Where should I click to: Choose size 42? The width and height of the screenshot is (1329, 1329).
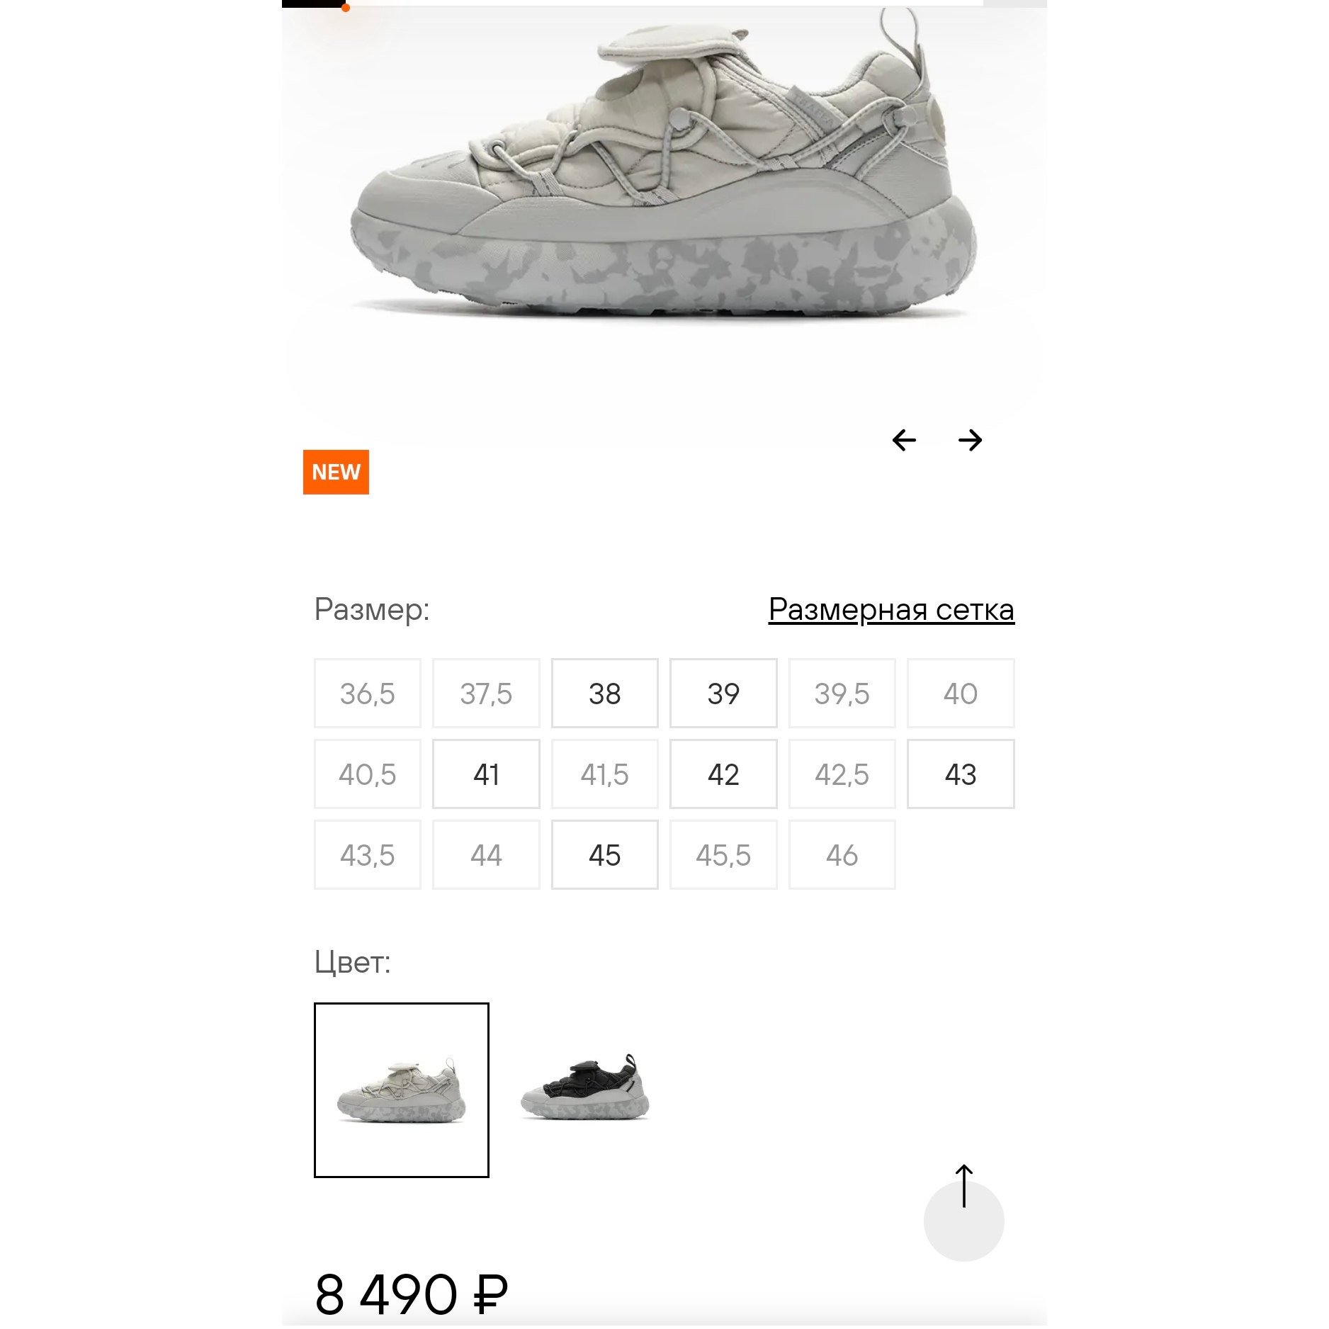[x=723, y=774]
